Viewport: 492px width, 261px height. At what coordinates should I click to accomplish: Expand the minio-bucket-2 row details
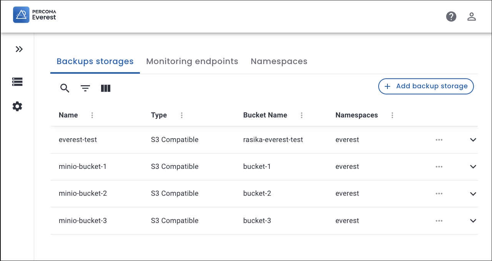coord(473,194)
